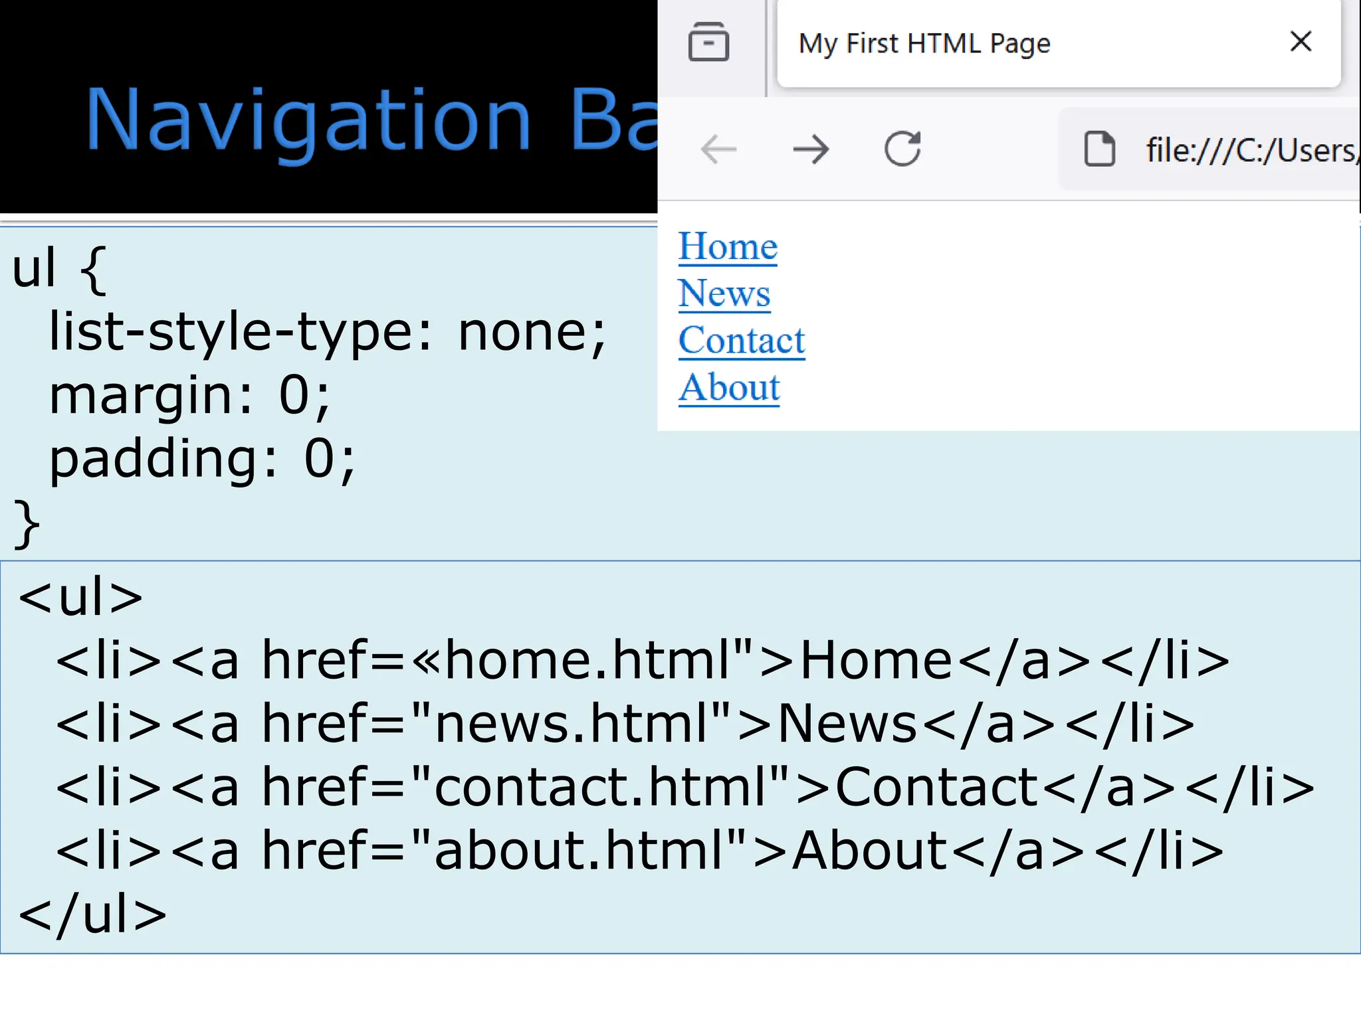Click the padding: 0; CSS line
This screenshot has height=1020, width=1361.
point(202,459)
